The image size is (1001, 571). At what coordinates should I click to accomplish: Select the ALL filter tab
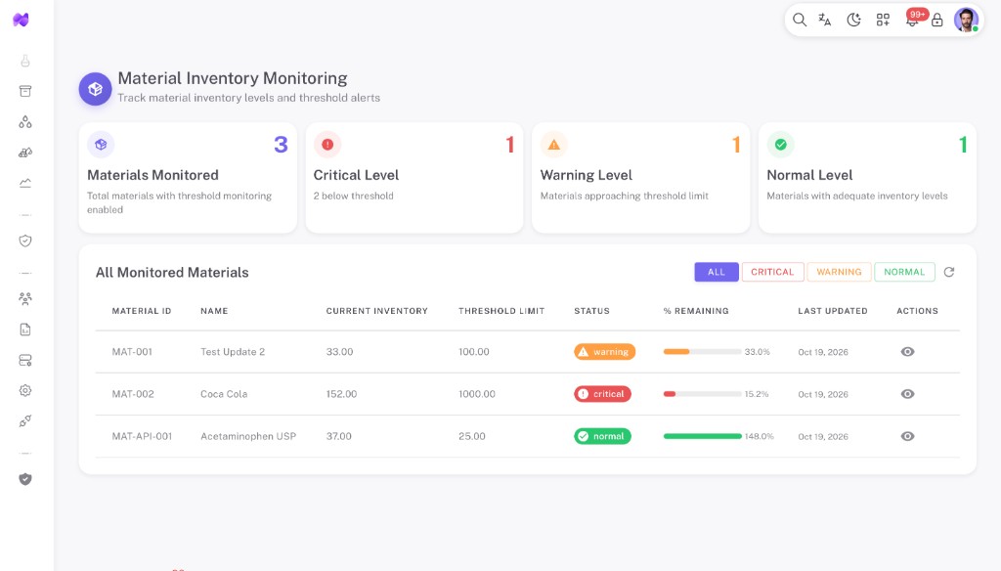point(717,272)
